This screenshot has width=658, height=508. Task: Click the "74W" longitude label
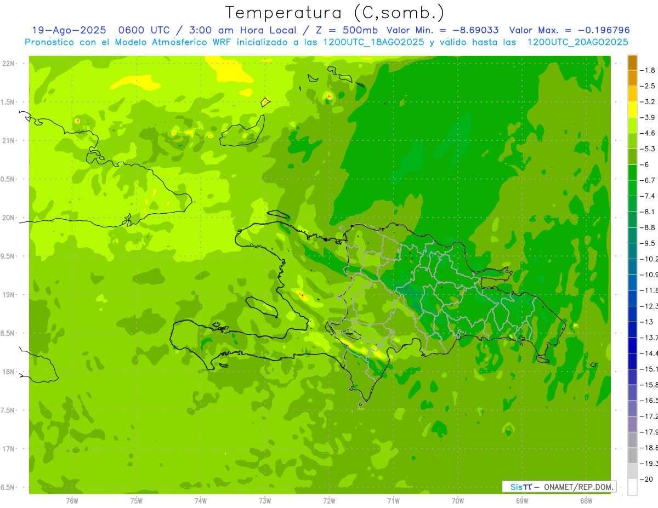201,500
